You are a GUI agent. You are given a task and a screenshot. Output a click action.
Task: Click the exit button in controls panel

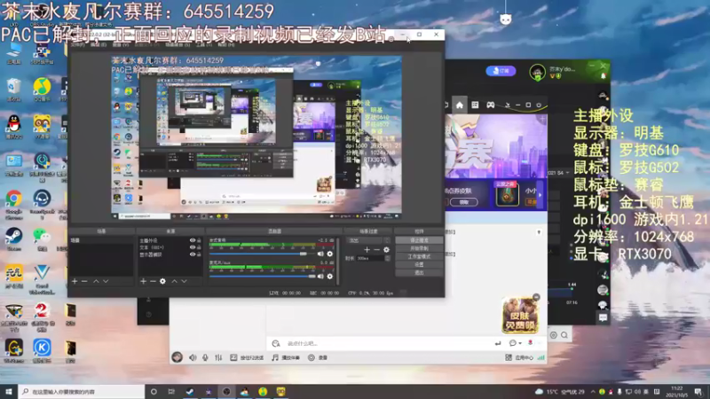[x=419, y=273]
